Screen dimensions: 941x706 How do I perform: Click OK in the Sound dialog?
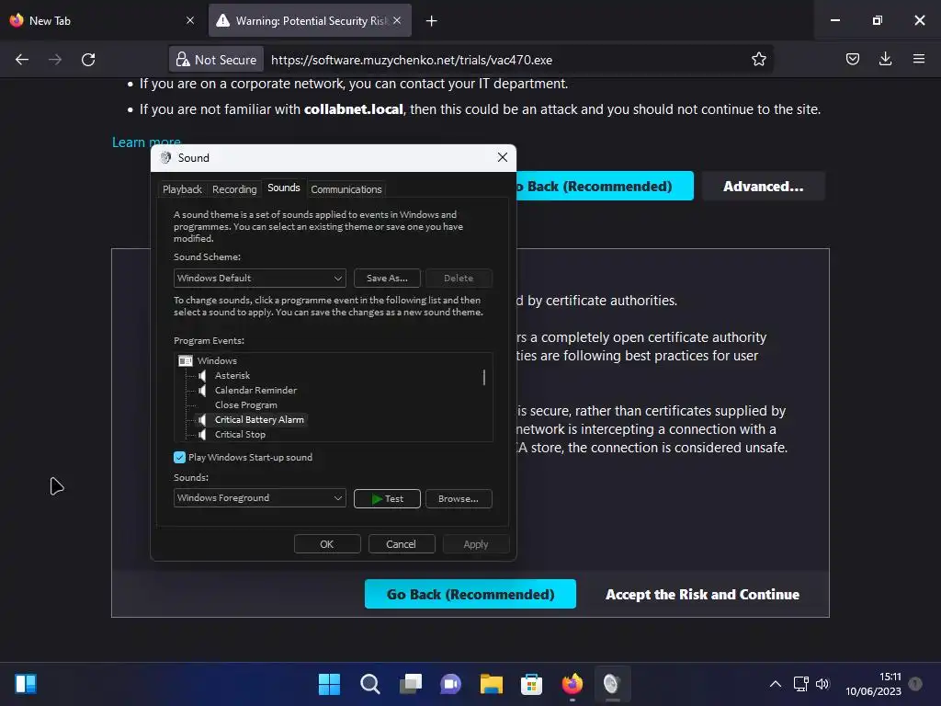[327, 544]
